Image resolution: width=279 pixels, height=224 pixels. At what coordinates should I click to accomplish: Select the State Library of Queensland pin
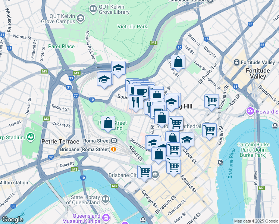(106, 199)
